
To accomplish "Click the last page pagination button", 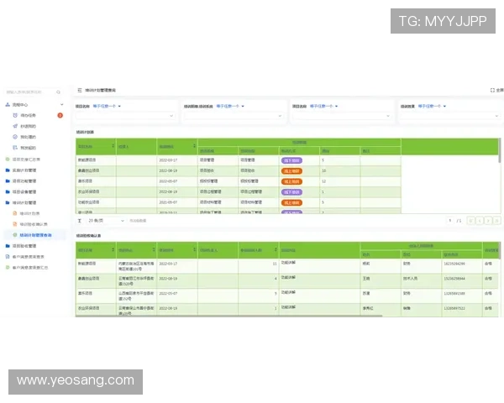I will click(496, 220).
